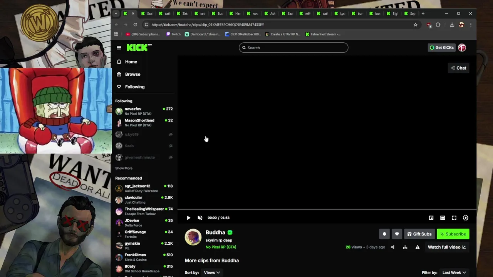Image resolution: width=493 pixels, height=277 pixels.
Task: Open the offline givemeuhminute channel
Action: (144, 157)
